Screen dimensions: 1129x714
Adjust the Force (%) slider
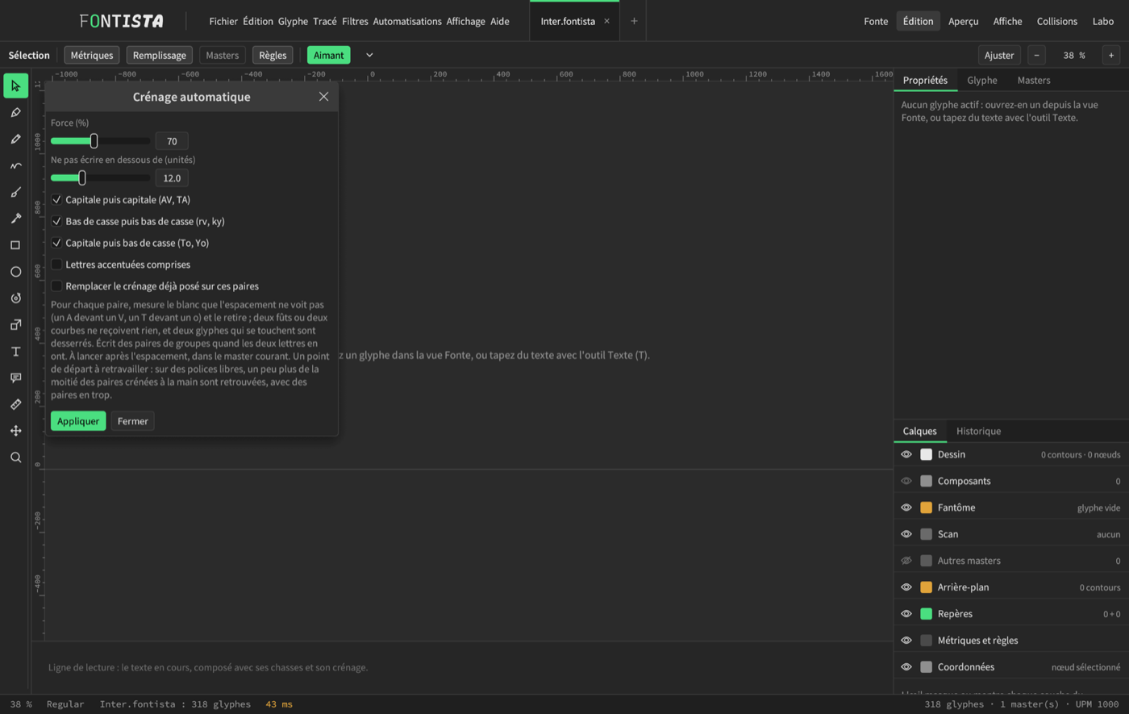(100, 141)
